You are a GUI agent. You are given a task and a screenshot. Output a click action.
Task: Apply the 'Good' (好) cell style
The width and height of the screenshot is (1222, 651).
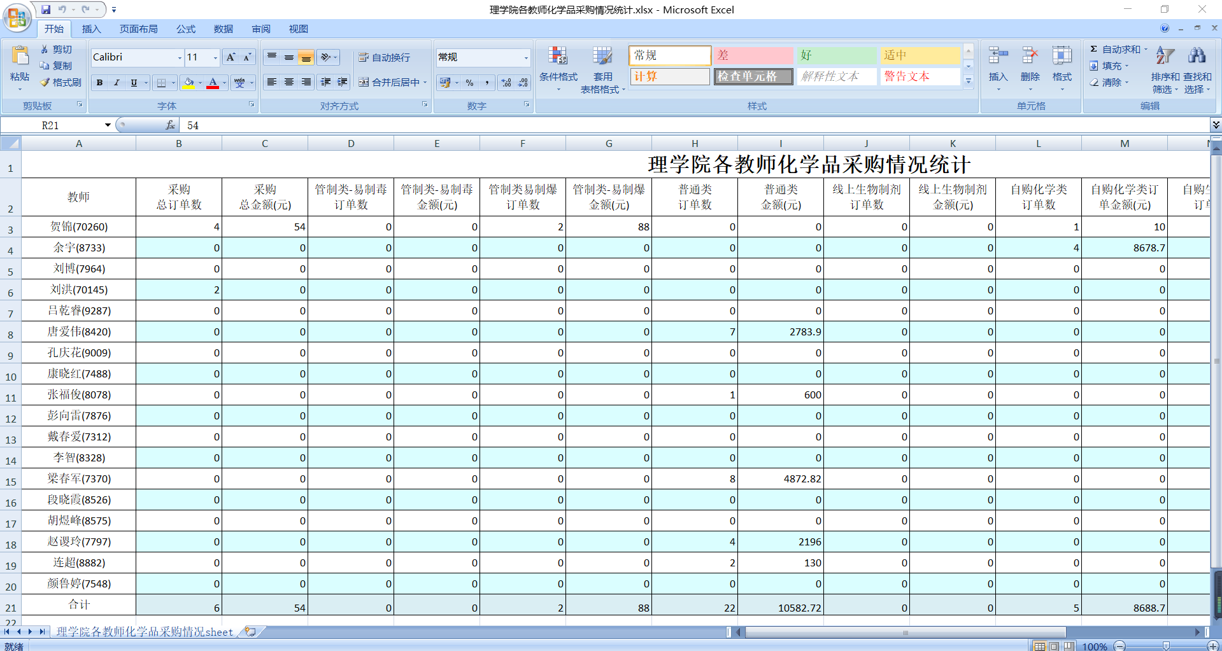[836, 55]
